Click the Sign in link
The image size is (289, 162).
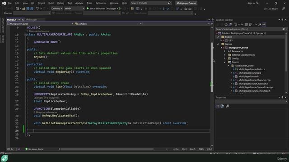point(251,3)
